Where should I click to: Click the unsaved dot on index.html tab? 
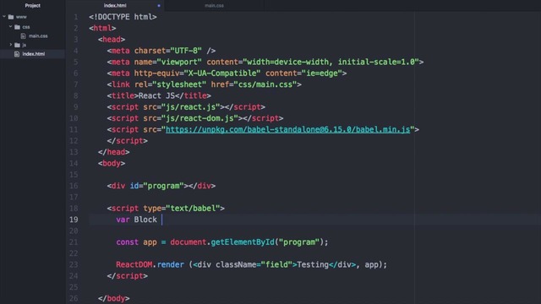point(159,6)
